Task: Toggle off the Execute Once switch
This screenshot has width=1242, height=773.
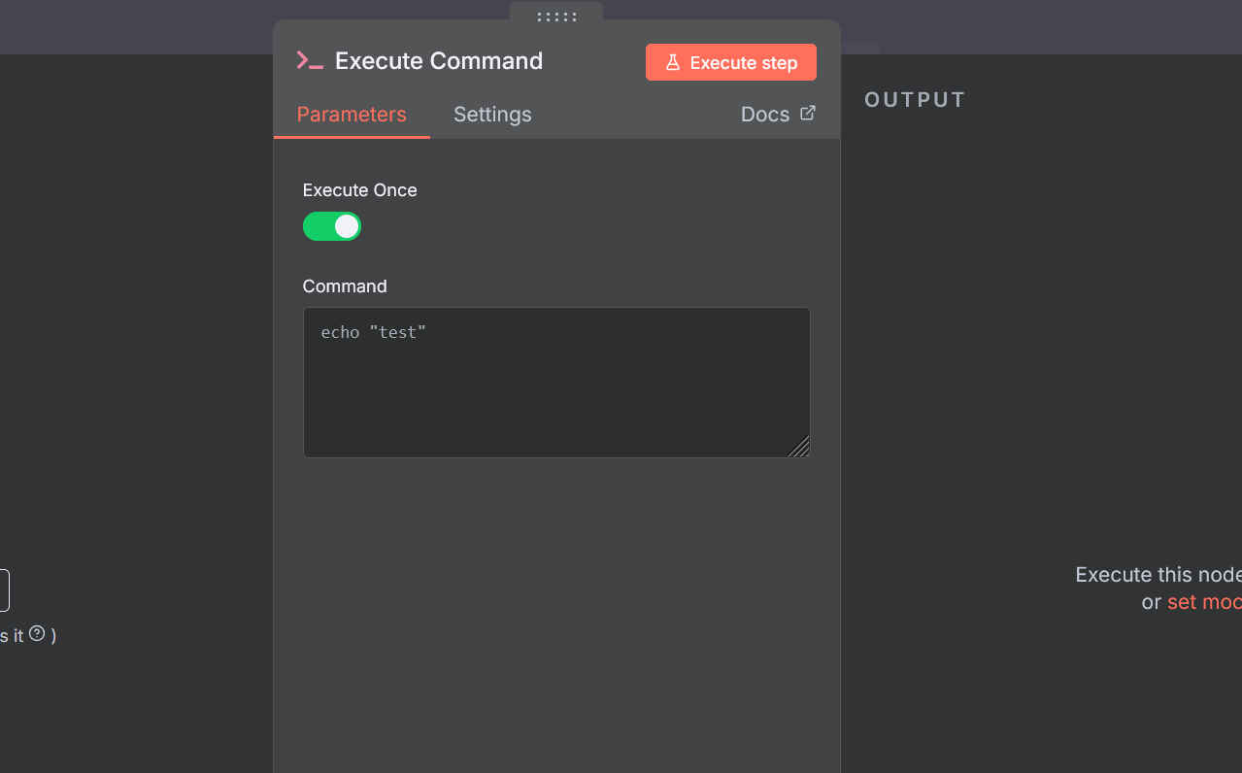Action: pyautogui.click(x=332, y=226)
